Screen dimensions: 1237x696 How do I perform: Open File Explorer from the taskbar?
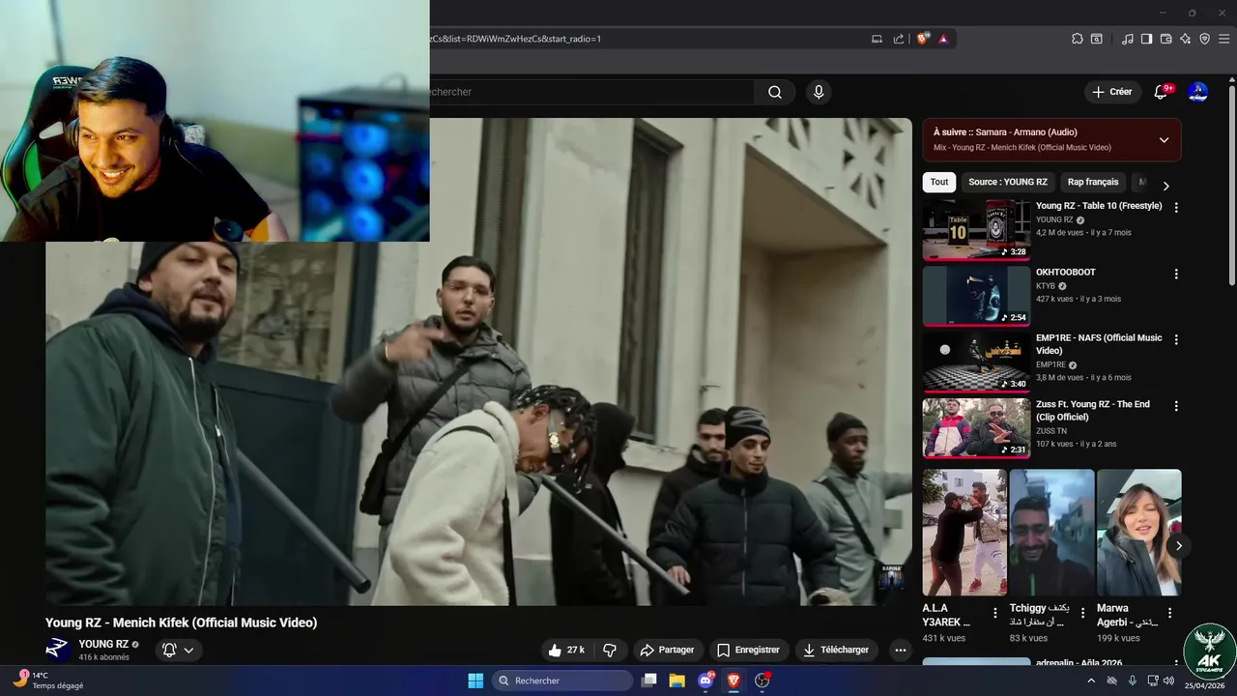click(x=677, y=681)
